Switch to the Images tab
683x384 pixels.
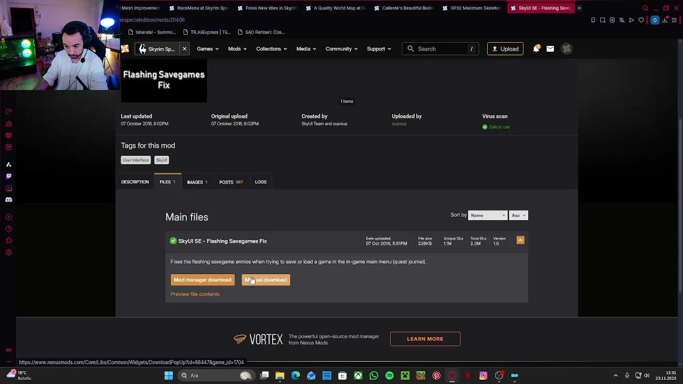pyautogui.click(x=197, y=182)
